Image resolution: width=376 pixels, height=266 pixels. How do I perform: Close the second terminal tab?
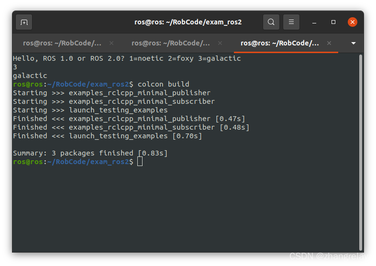click(x=220, y=43)
